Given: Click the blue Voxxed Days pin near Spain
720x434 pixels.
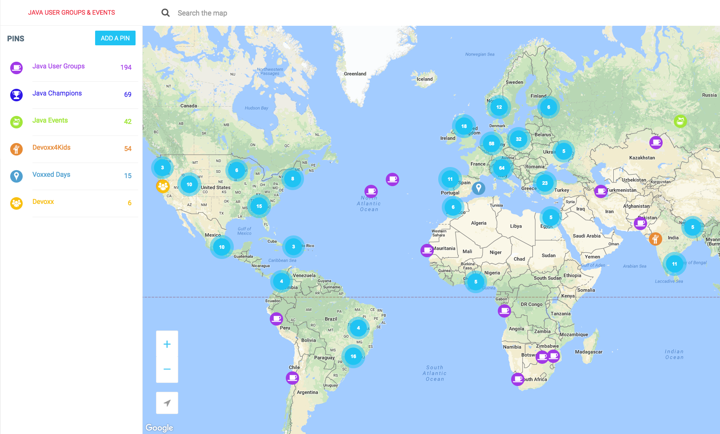Looking at the screenshot, I should pos(479,188).
